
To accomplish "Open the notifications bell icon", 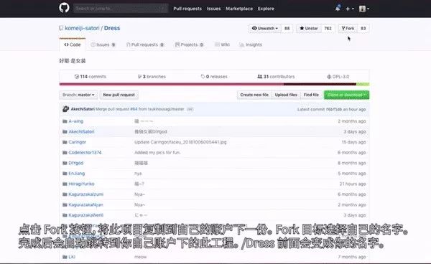I will point(338,8).
